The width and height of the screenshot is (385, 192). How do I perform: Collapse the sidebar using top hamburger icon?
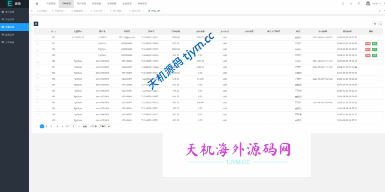click(x=37, y=3)
